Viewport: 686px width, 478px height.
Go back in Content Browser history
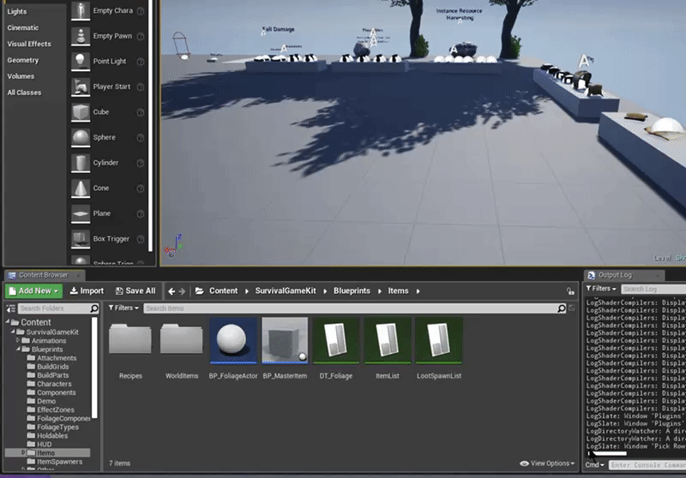pos(171,291)
